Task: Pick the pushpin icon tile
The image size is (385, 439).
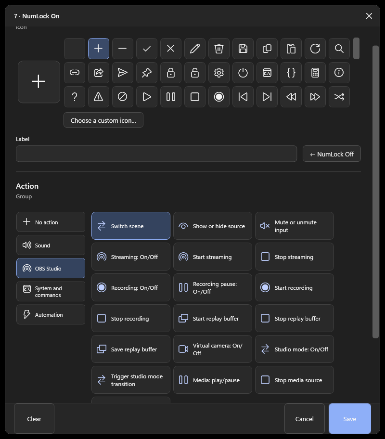Action: tap(147, 73)
